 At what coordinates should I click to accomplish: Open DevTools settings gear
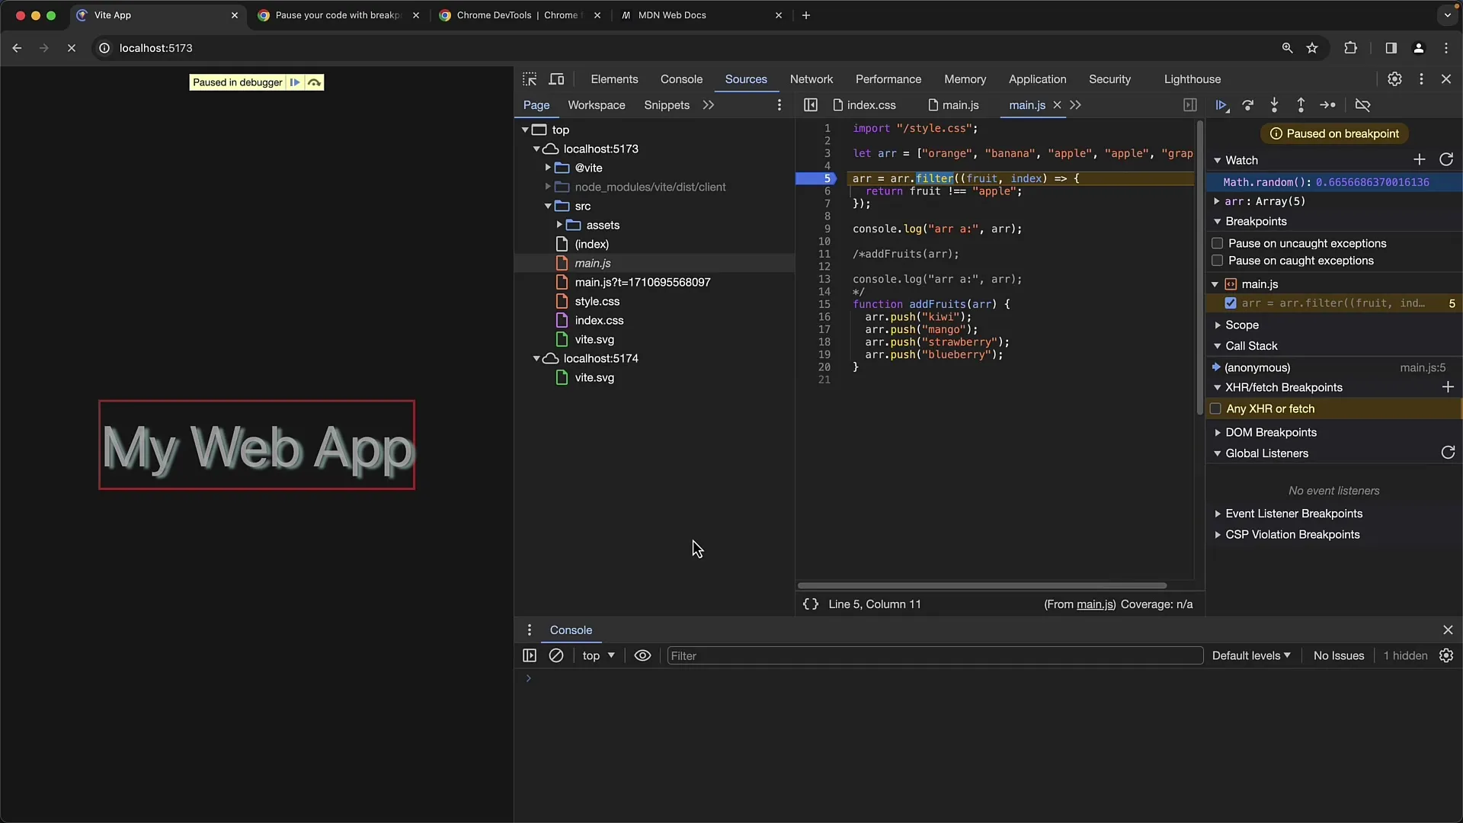[x=1394, y=79]
